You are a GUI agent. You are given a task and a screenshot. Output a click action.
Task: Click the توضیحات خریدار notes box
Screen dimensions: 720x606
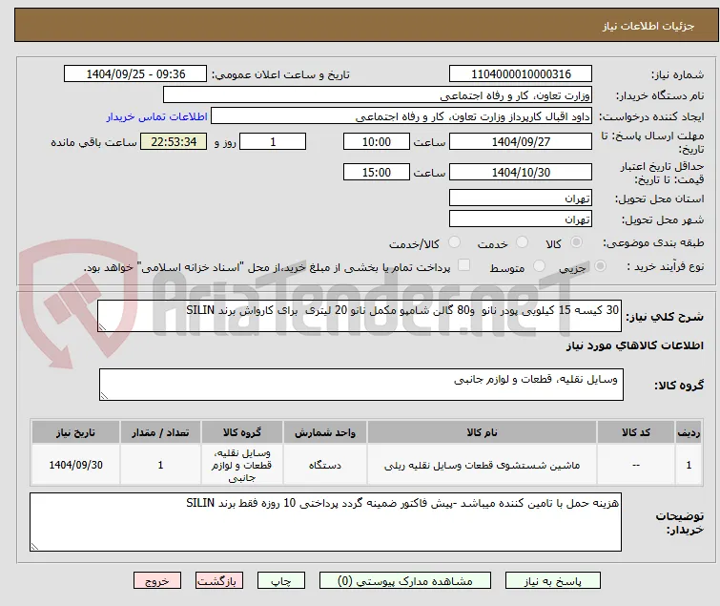(x=325, y=522)
